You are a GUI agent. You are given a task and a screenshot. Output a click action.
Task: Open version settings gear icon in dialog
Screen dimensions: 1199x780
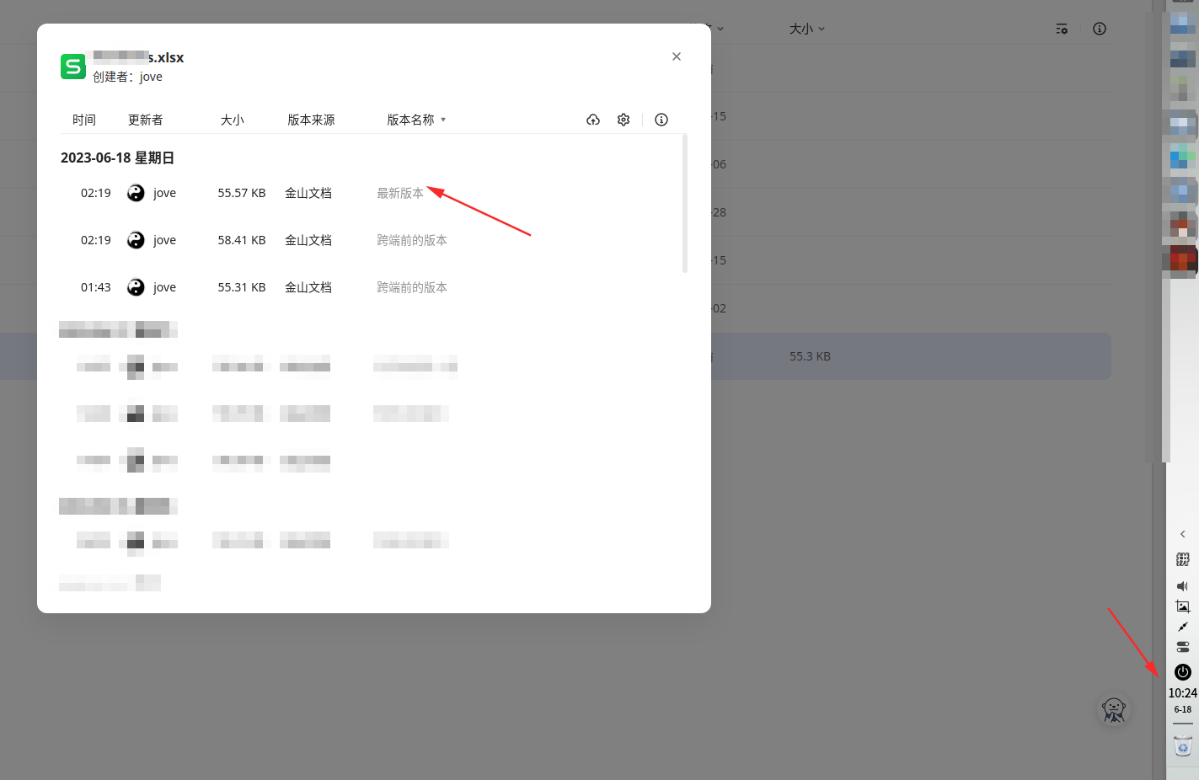[624, 120]
